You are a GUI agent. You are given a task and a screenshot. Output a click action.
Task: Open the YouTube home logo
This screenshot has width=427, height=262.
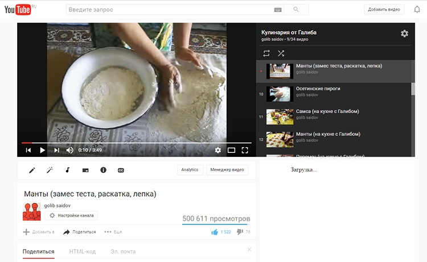click(x=18, y=10)
